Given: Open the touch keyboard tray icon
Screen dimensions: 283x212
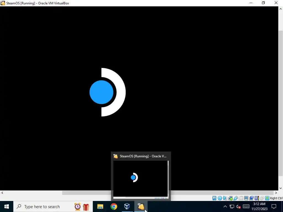Looking at the screenshot, I should (246, 206).
